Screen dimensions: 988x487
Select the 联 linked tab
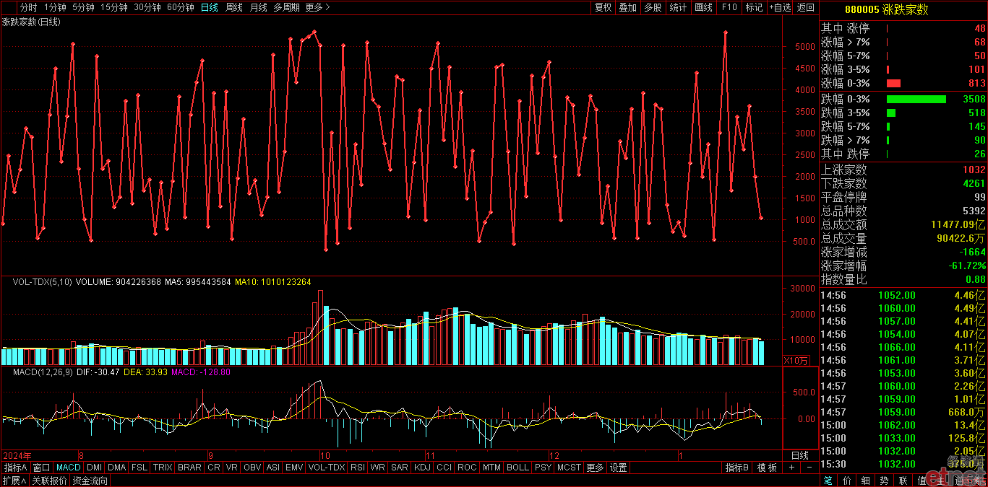click(903, 481)
